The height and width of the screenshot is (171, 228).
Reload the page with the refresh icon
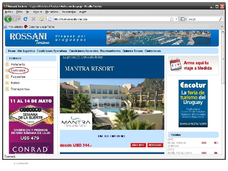pos(25,19)
